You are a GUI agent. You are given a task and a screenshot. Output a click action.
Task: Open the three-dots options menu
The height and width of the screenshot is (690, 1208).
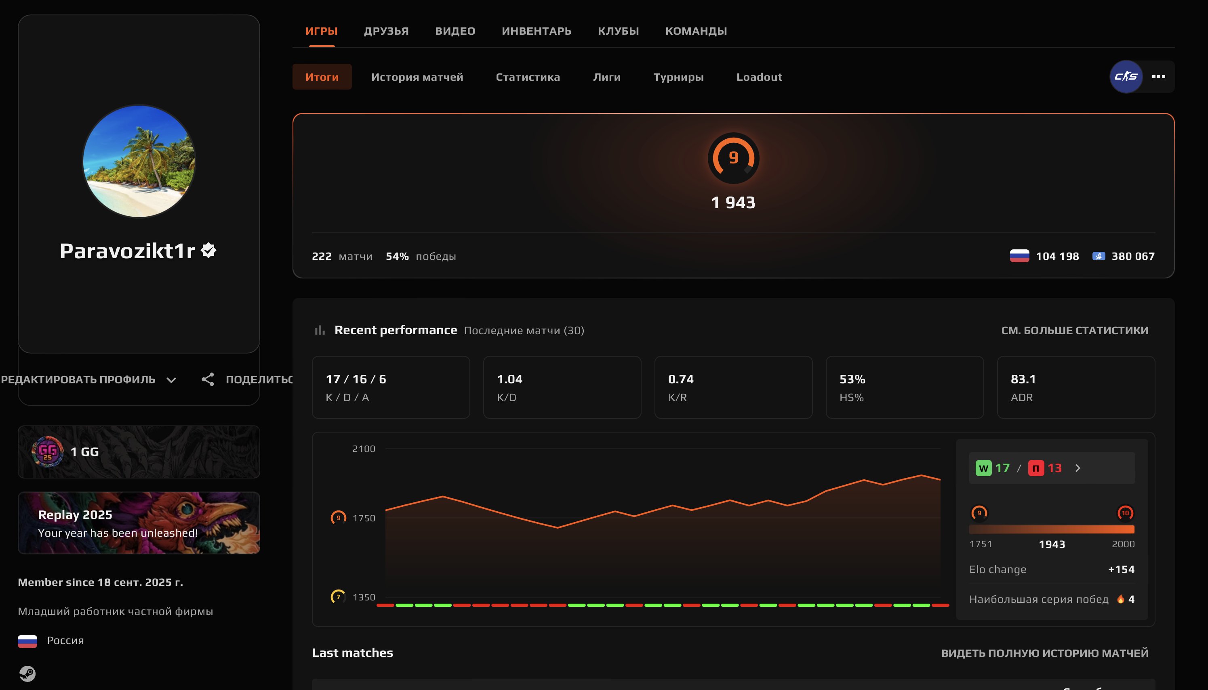point(1160,76)
